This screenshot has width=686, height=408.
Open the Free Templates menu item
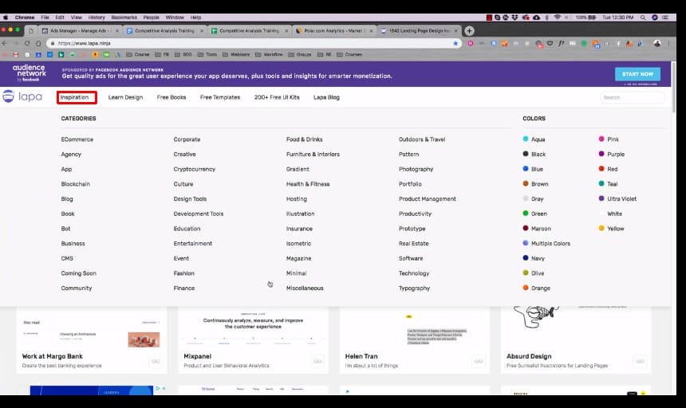point(220,97)
